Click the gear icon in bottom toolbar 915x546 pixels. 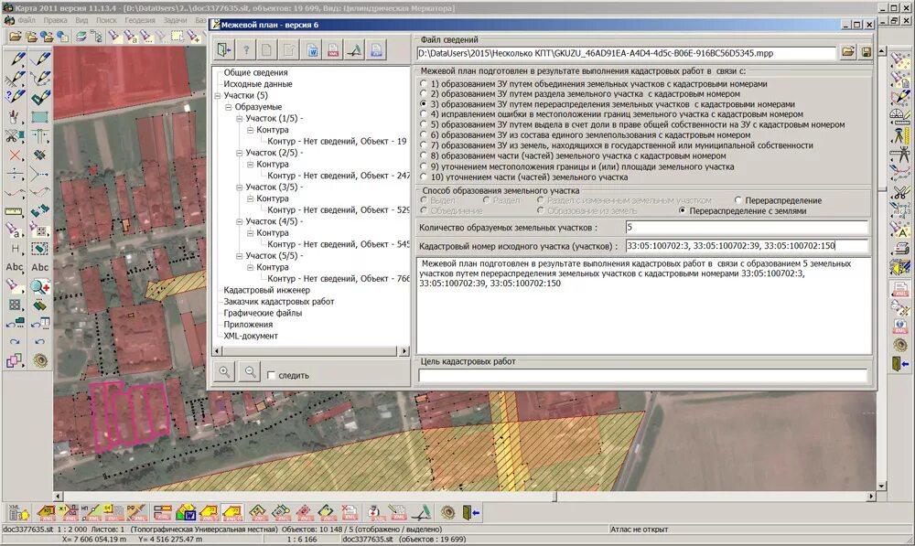447,513
